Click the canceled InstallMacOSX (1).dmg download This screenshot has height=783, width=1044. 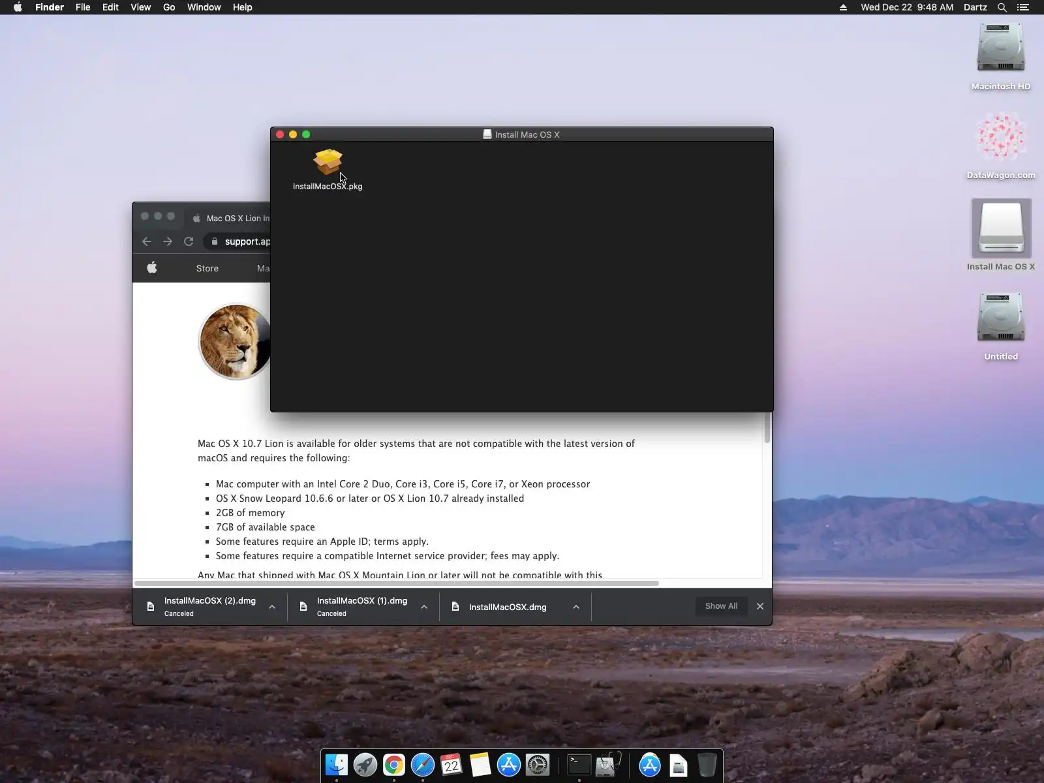click(362, 606)
